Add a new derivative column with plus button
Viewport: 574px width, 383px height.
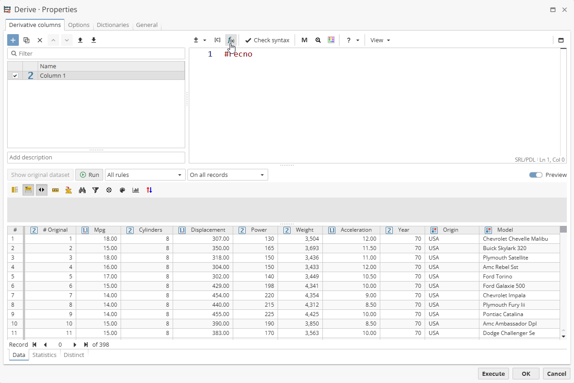(13, 40)
